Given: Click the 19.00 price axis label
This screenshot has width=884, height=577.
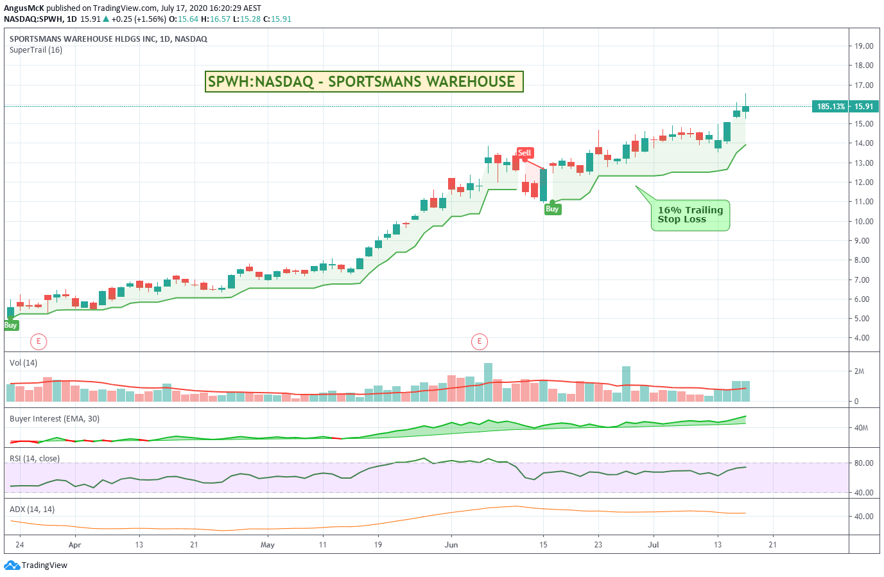Looking at the screenshot, I should point(863,46).
